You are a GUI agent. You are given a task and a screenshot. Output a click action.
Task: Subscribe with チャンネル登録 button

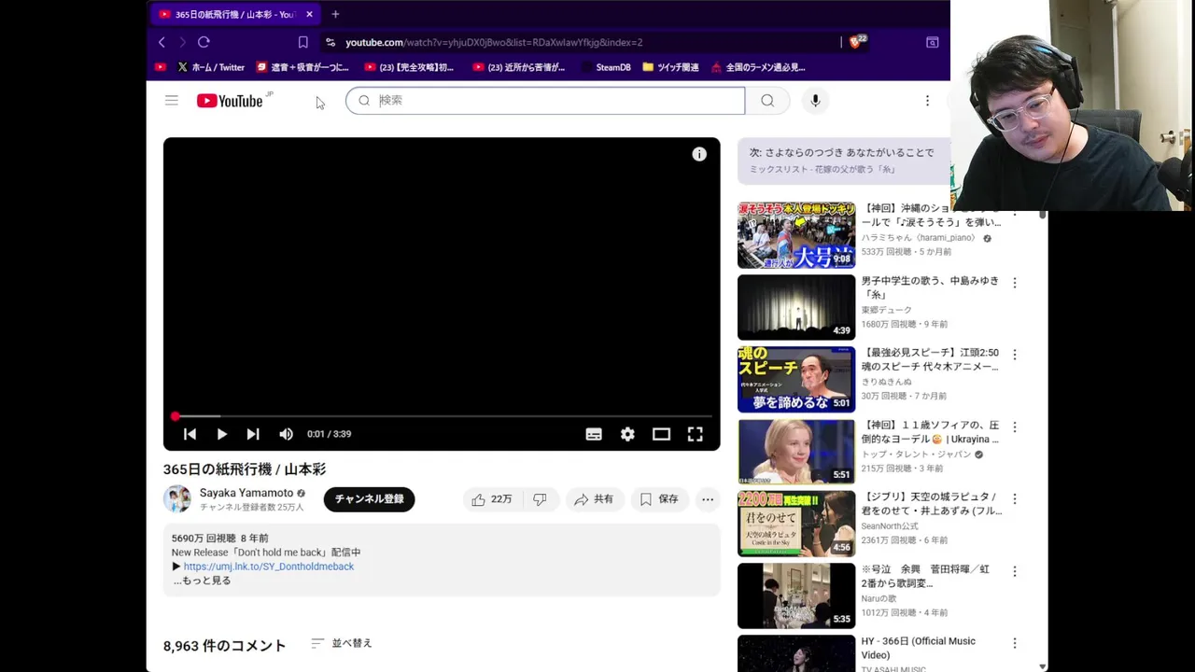coord(369,499)
